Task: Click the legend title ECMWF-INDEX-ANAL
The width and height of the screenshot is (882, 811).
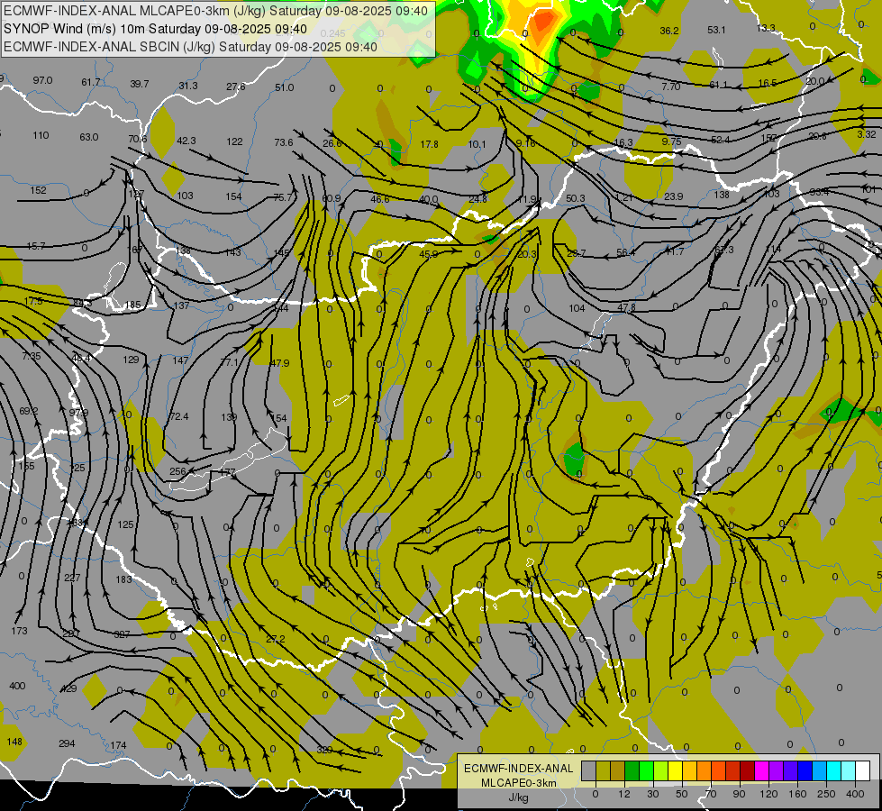Action: [519, 769]
